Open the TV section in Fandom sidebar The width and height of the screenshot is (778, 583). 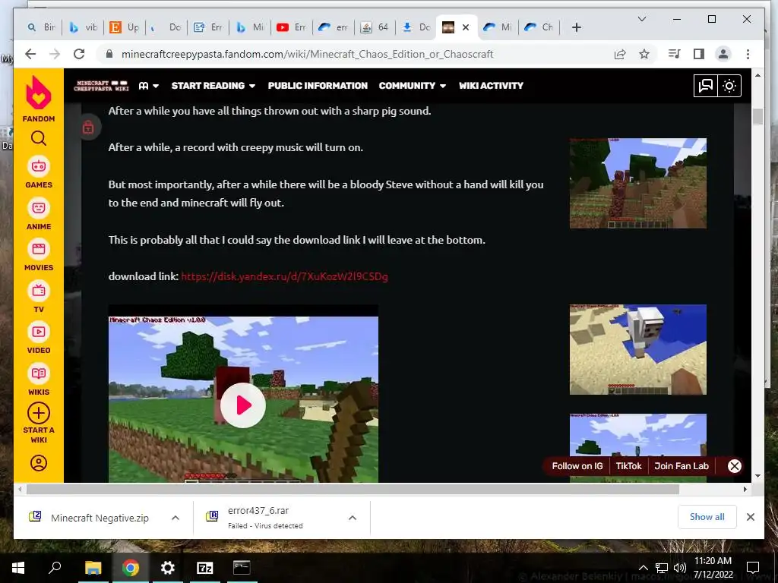(38, 297)
